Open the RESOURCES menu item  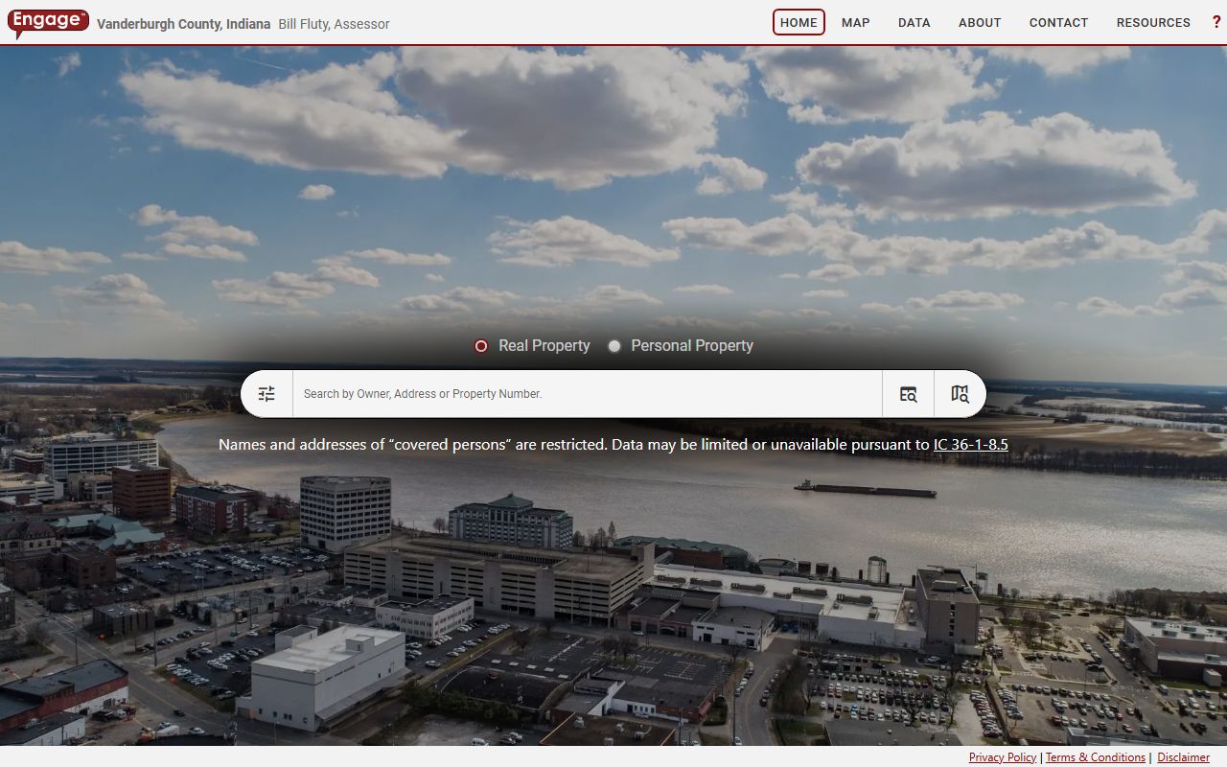1153,22
